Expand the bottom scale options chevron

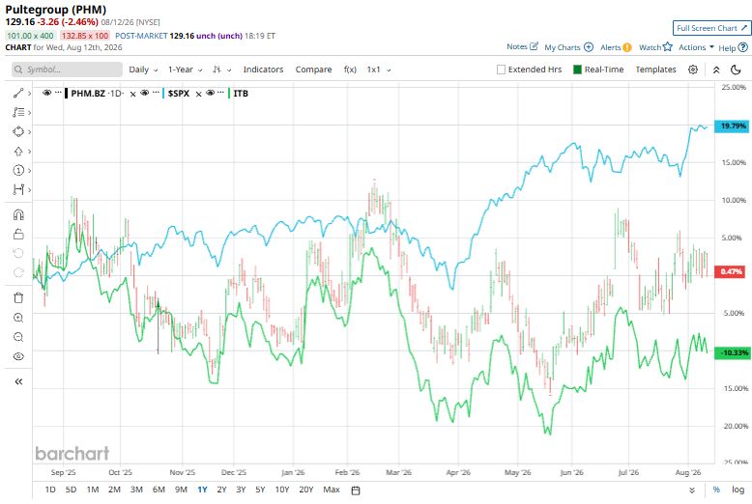tap(692, 490)
